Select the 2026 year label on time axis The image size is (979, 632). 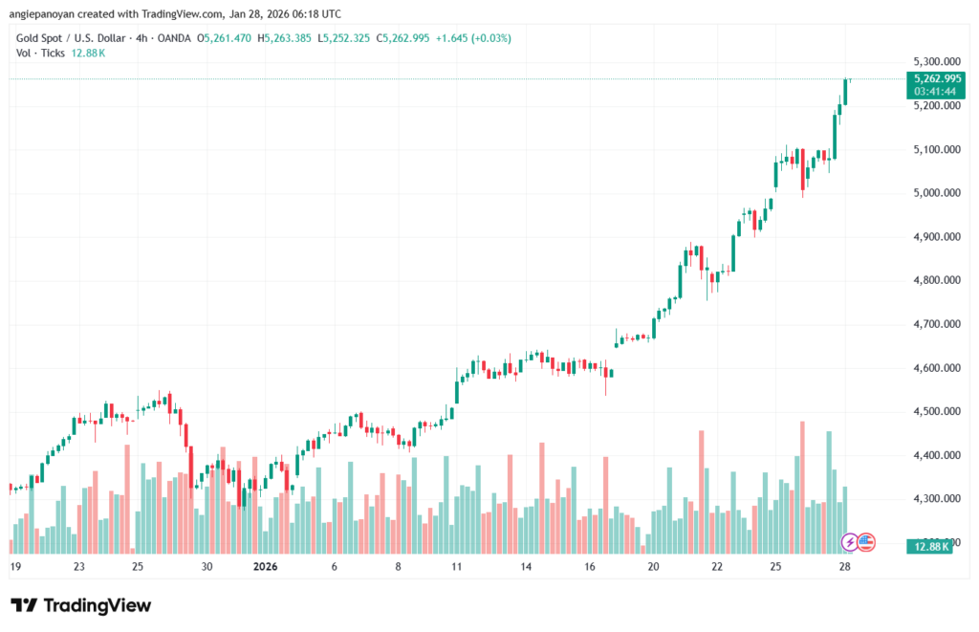[265, 567]
